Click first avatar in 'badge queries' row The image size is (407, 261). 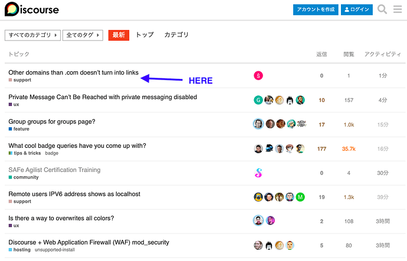tap(258, 148)
